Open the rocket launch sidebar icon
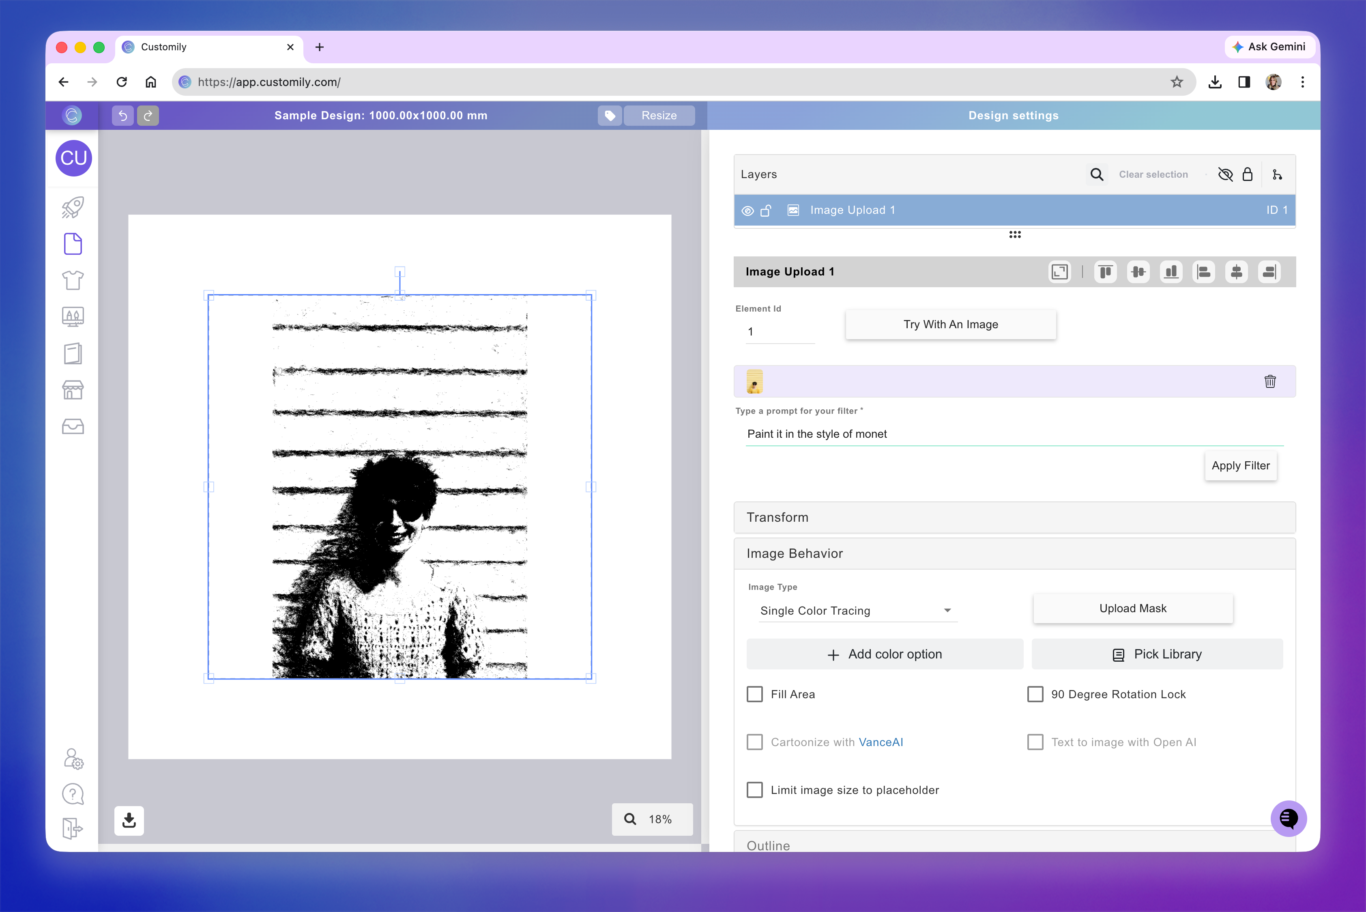Viewport: 1366px width, 912px height. 73,207
